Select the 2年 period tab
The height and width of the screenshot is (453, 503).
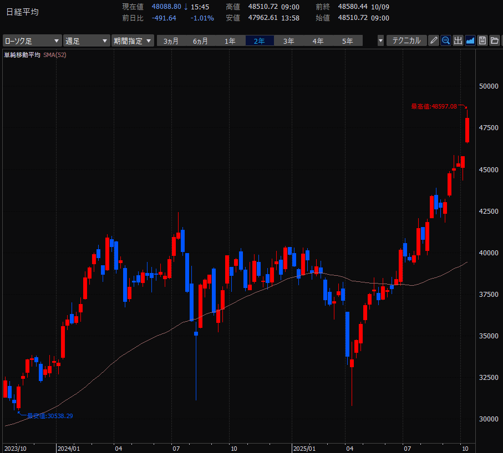[260, 41]
